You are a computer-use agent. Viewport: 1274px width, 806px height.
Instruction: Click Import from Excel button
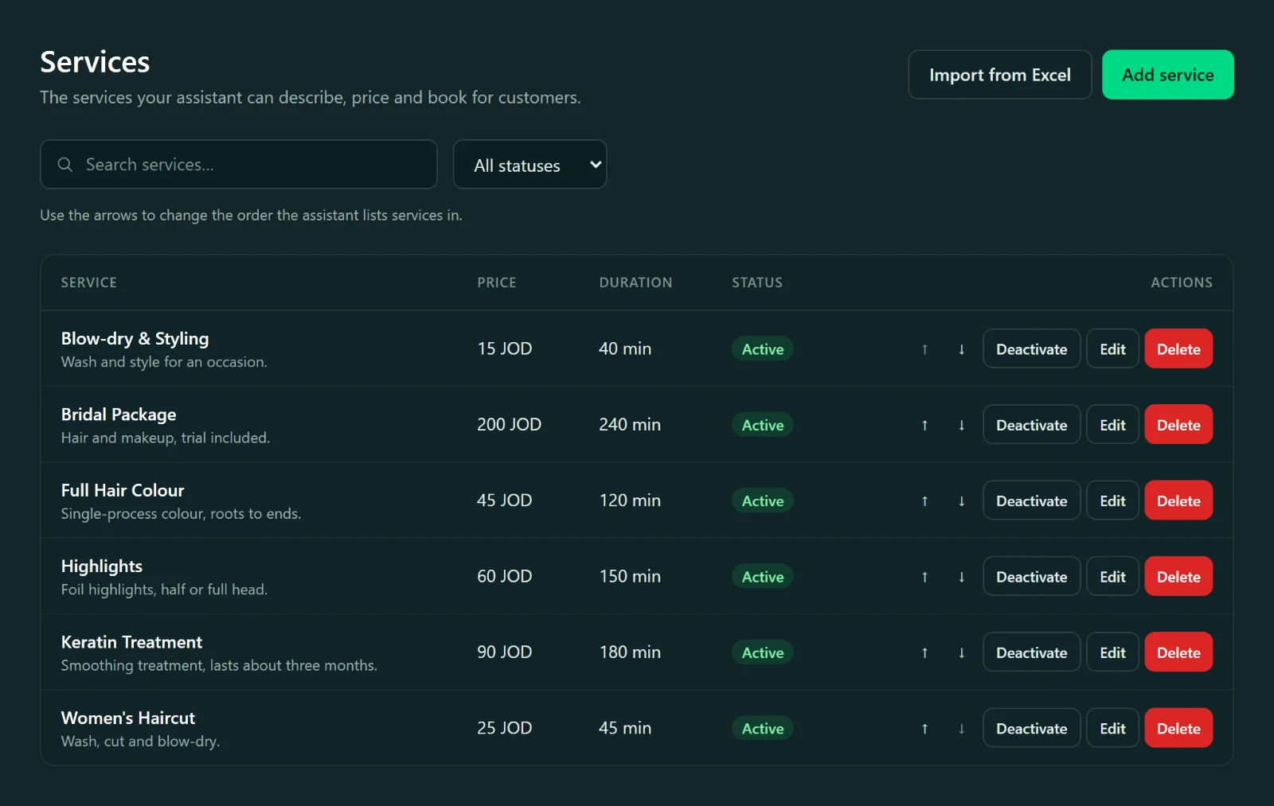coord(1000,75)
